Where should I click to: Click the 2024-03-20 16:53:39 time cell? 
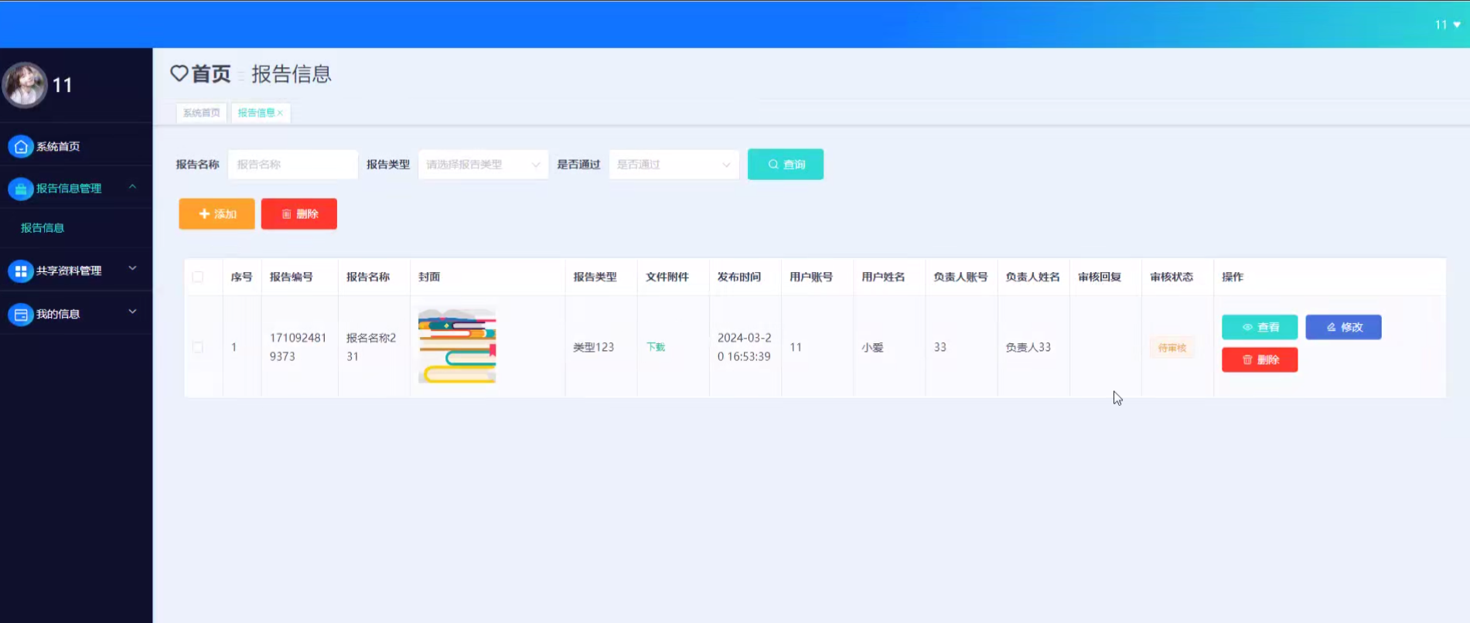[x=744, y=347]
